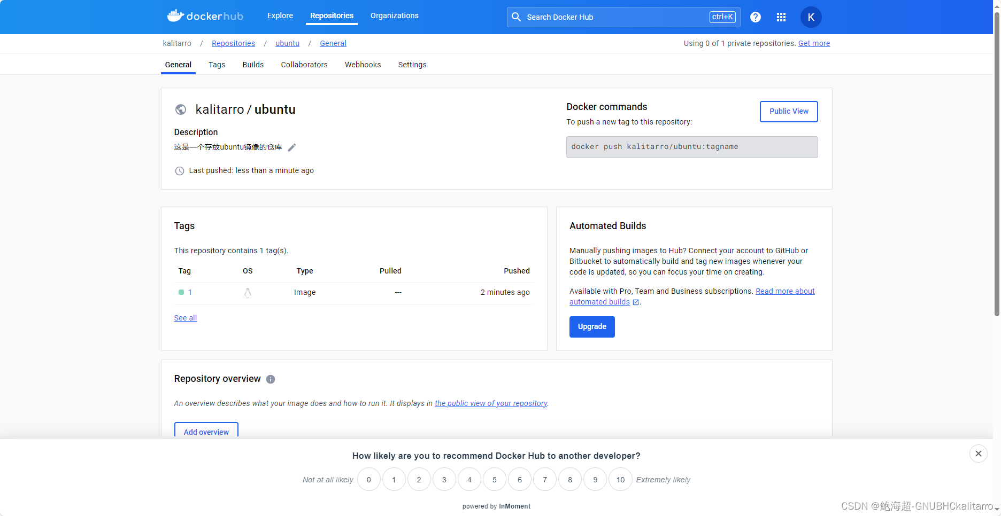Click the kalitarro breadcrumb text

click(177, 43)
